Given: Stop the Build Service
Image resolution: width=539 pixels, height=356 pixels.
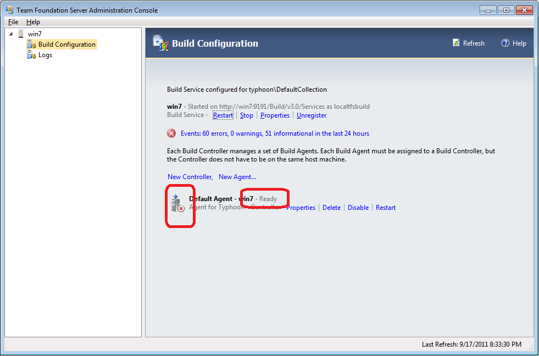Looking at the screenshot, I should (247, 115).
